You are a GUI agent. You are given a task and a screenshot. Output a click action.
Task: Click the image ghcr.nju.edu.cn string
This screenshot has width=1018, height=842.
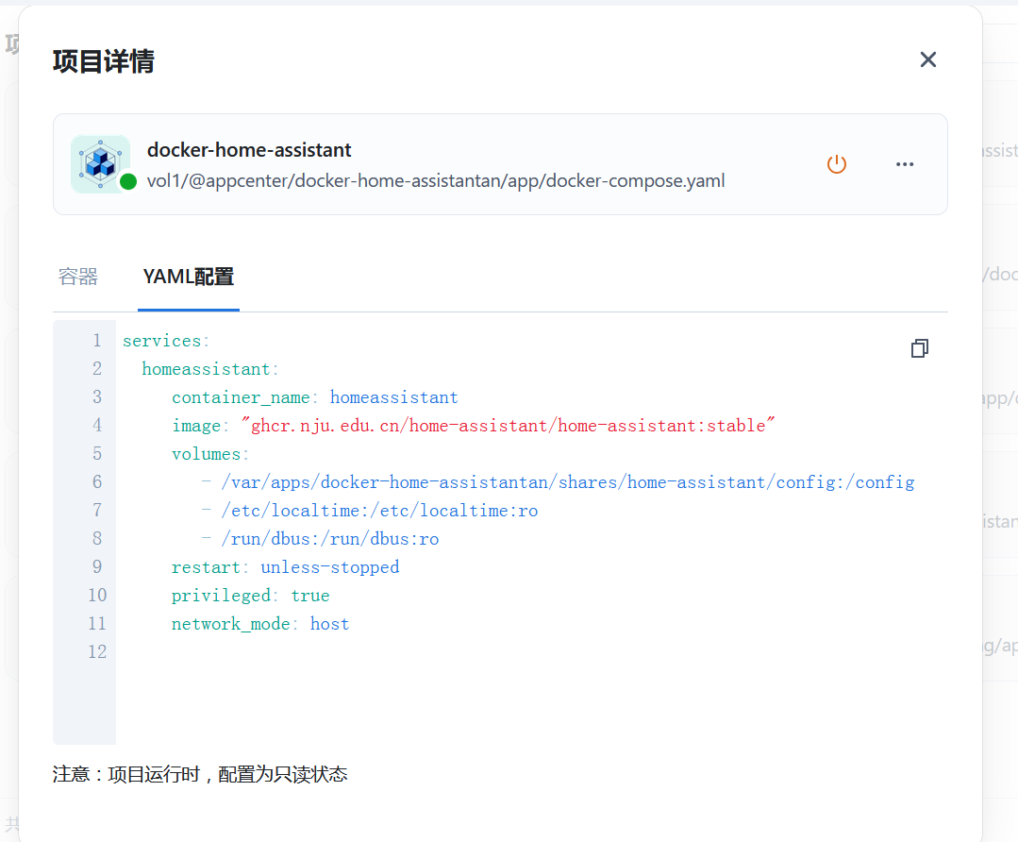pyautogui.click(x=508, y=426)
